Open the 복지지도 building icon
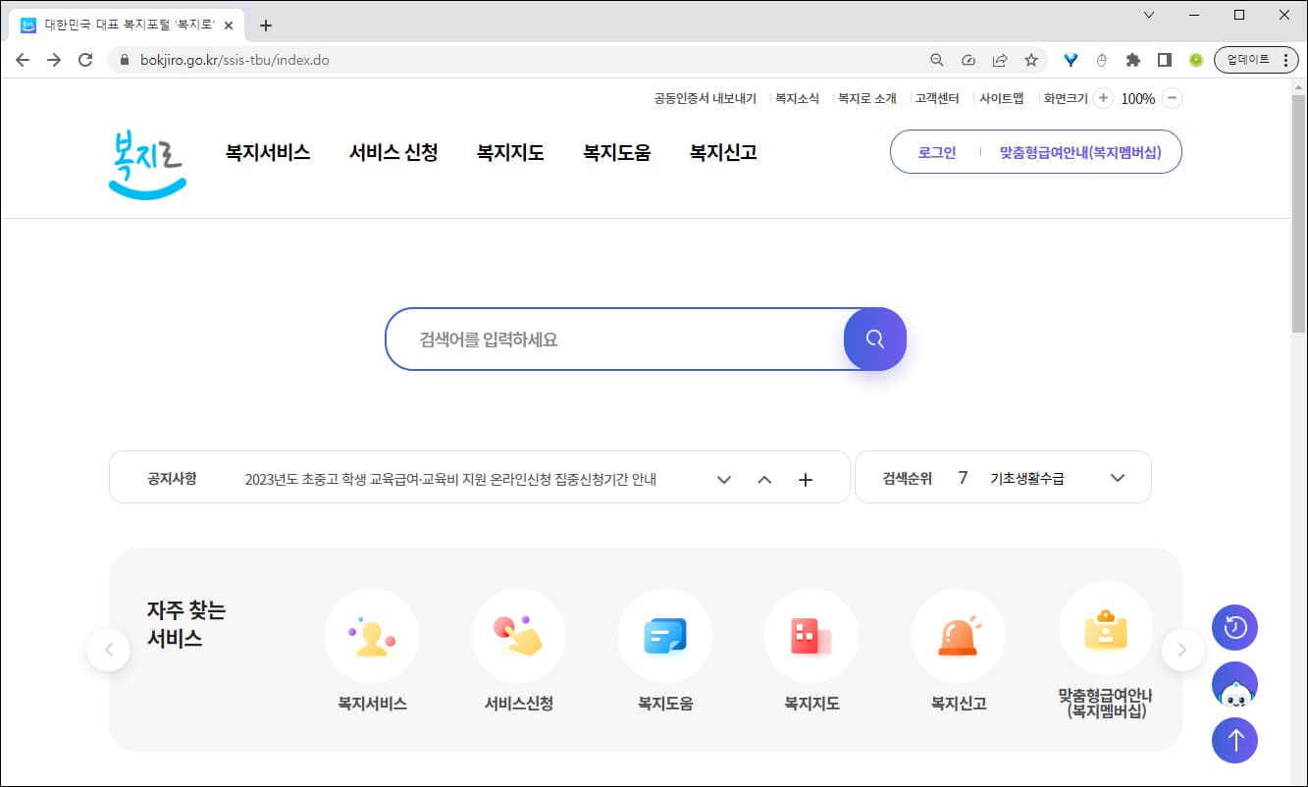Screen dimensions: 1308x787 click(x=811, y=635)
